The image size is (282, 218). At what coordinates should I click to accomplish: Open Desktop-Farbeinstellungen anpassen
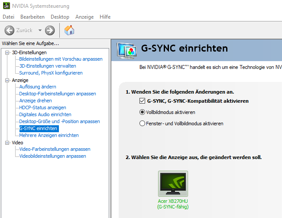point(58,94)
